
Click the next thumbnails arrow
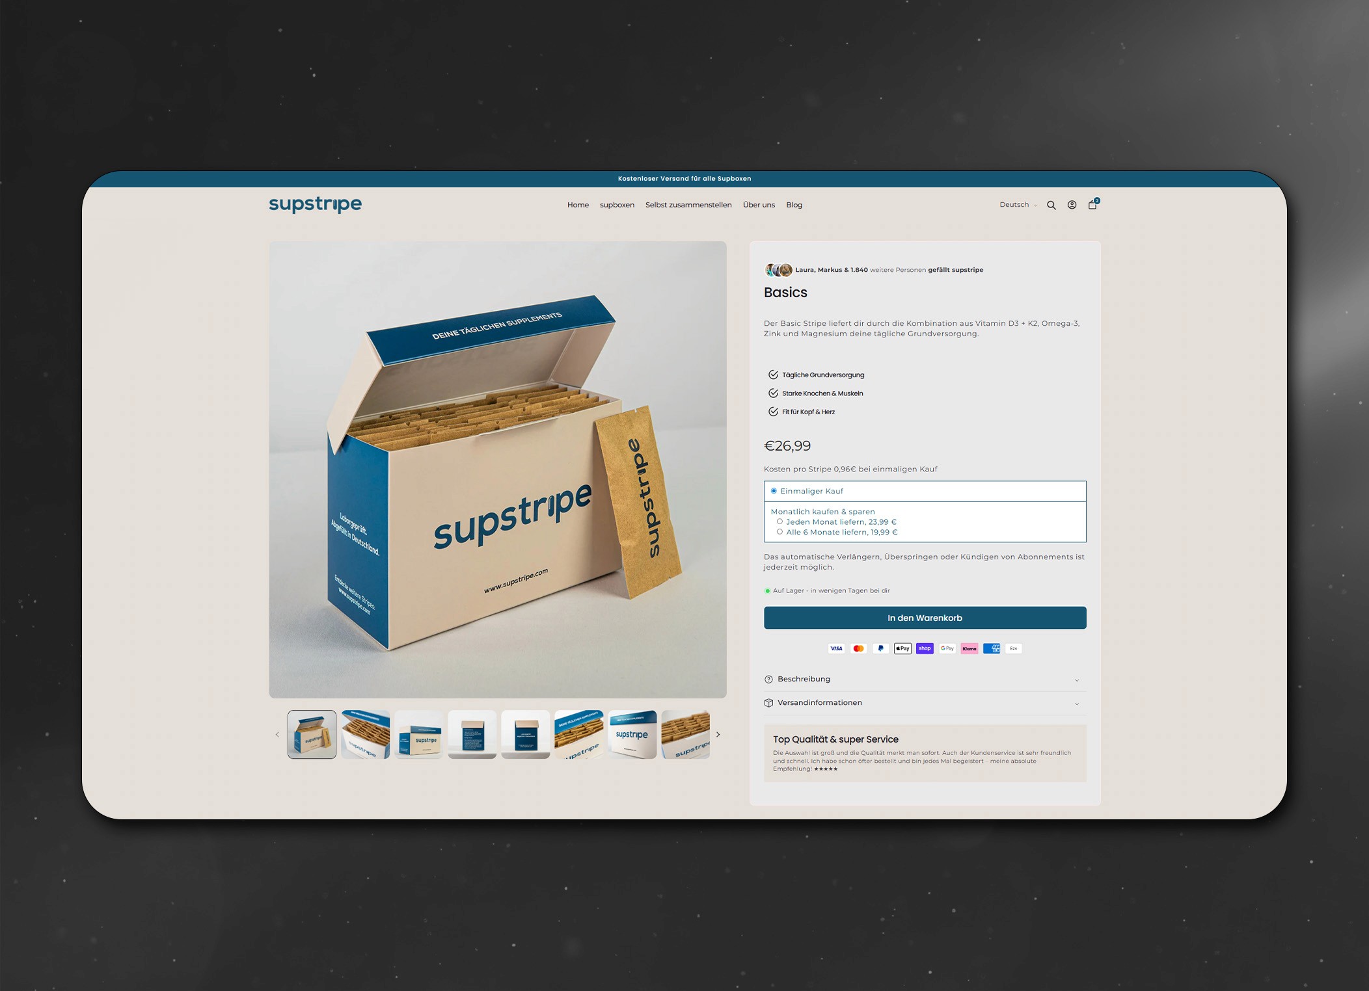pyautogui.click(x=718, y=735)
